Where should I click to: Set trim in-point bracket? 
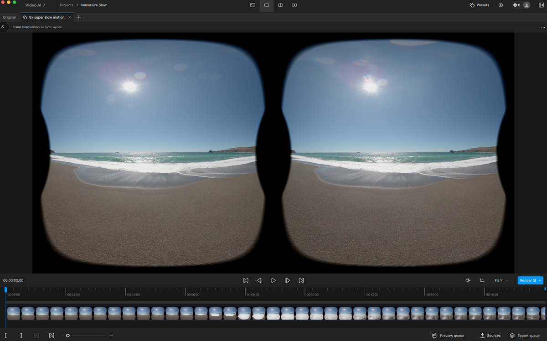(x=6, y=336)
